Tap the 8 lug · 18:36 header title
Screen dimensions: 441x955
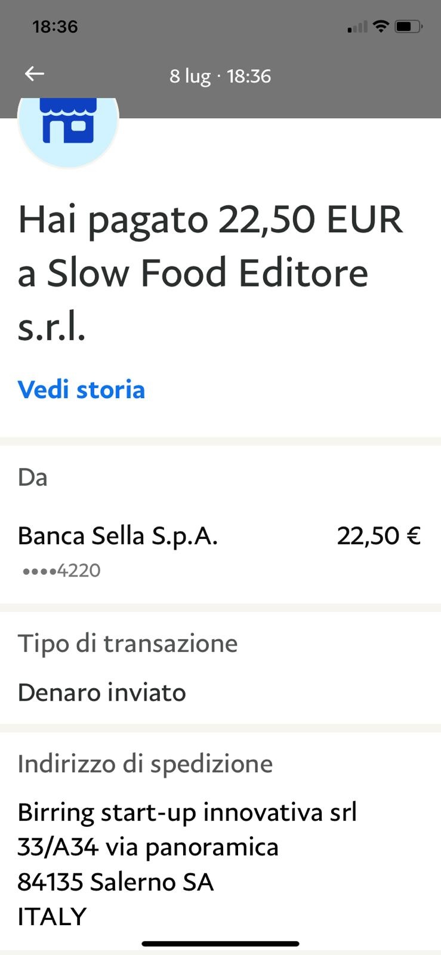pos(220,76)
